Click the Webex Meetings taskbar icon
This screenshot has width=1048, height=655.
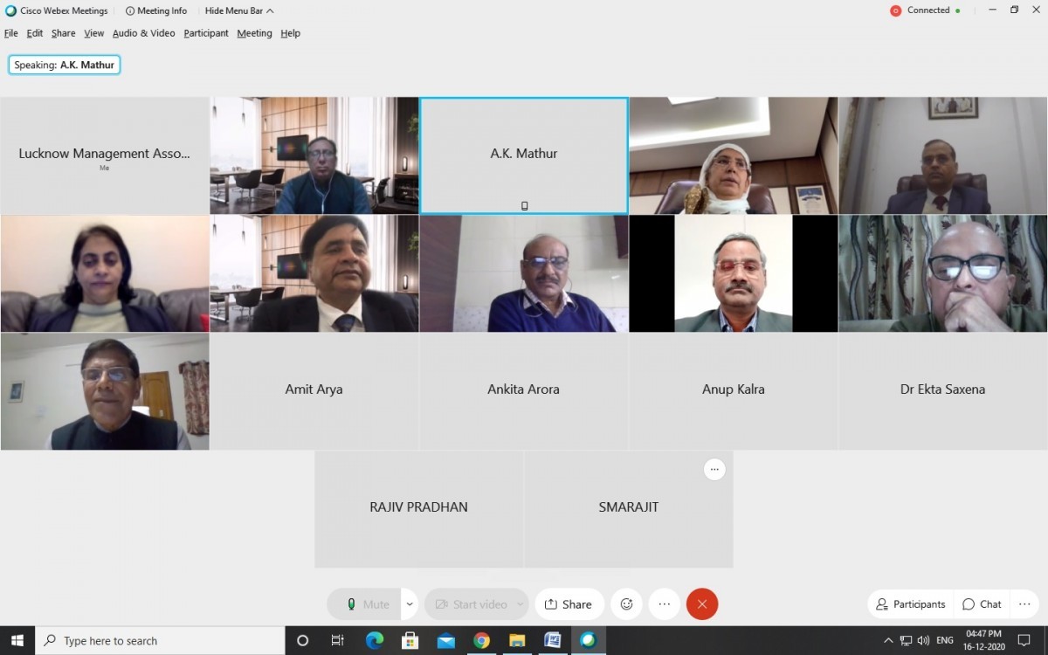tap(588, 640)
